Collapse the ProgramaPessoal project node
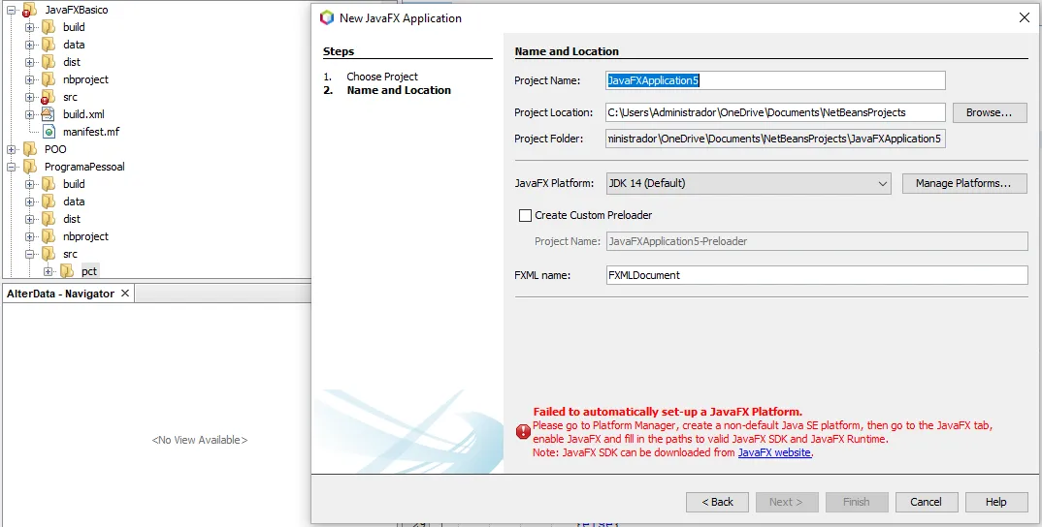The width and height of the screenshot is (1042, 527). click(x=11, y=168)
